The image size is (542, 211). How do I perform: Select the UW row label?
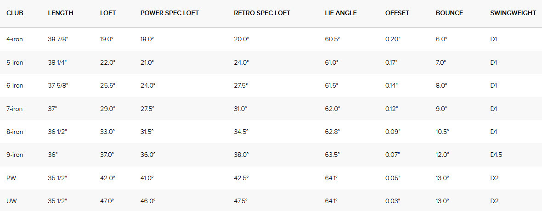(11, 201)
